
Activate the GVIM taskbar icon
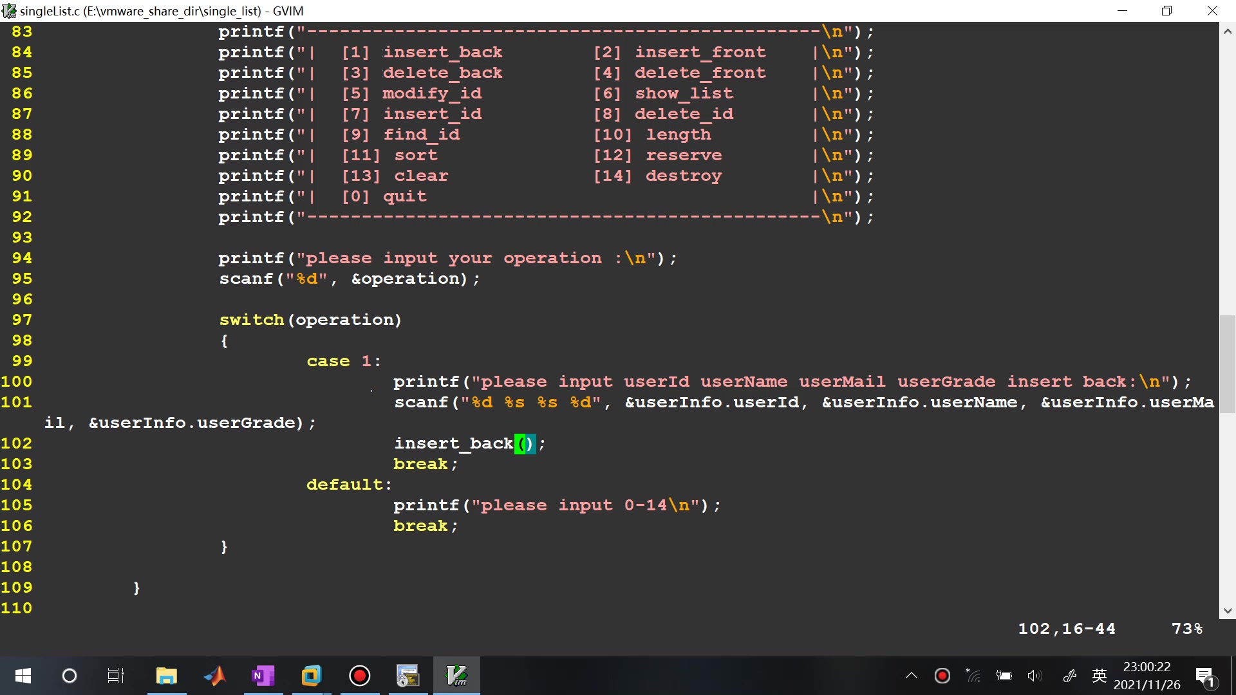pyautogui.click(x=456, y=676)
